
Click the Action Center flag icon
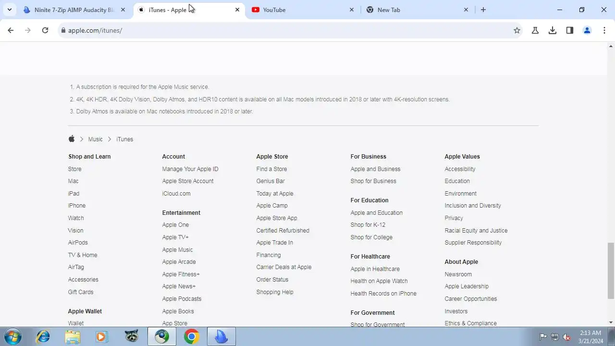tap(543, 337)
